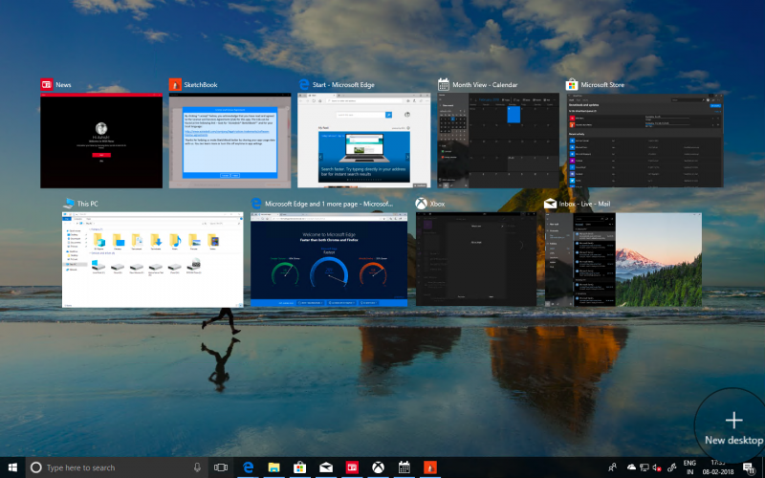Click the SketchBook taskbar icon
This screenshot has height=478, width=765.
coord(430,467)
